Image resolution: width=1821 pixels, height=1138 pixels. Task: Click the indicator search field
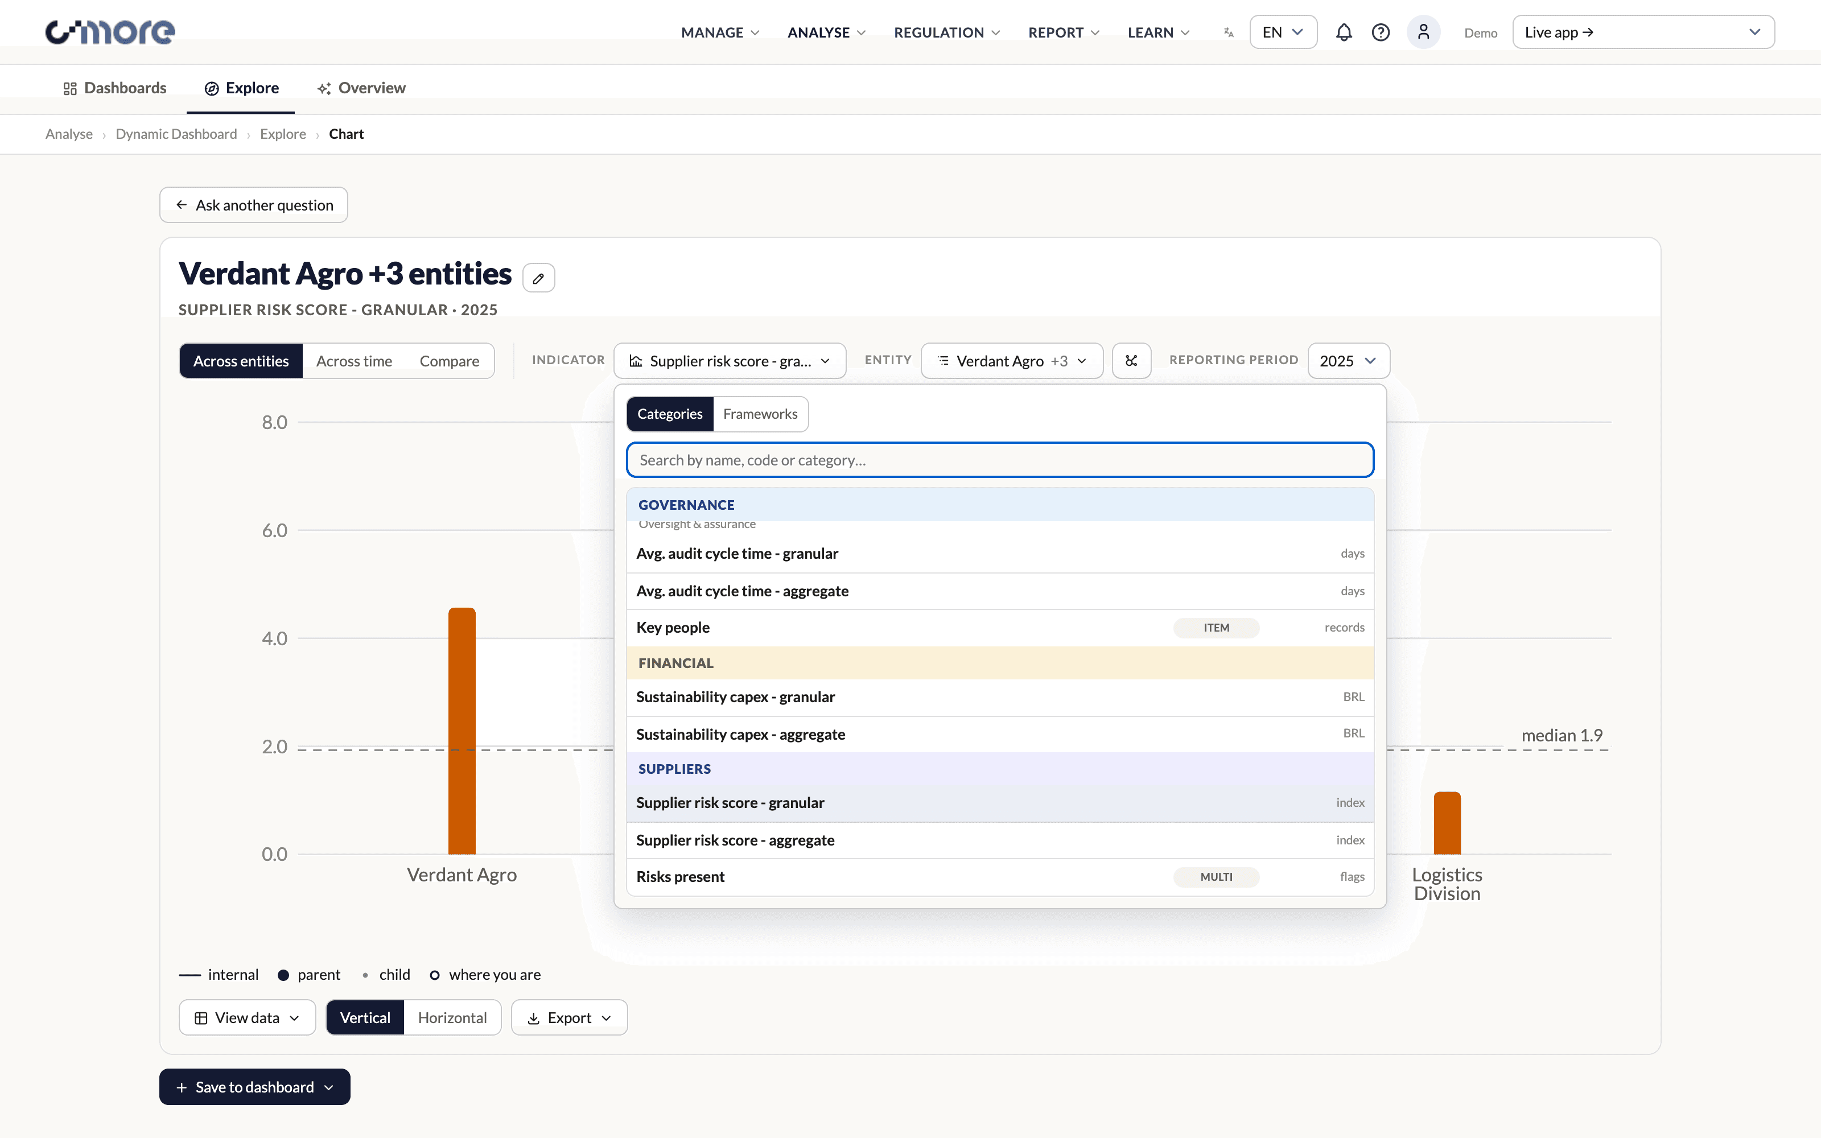tap(1000, 460)
